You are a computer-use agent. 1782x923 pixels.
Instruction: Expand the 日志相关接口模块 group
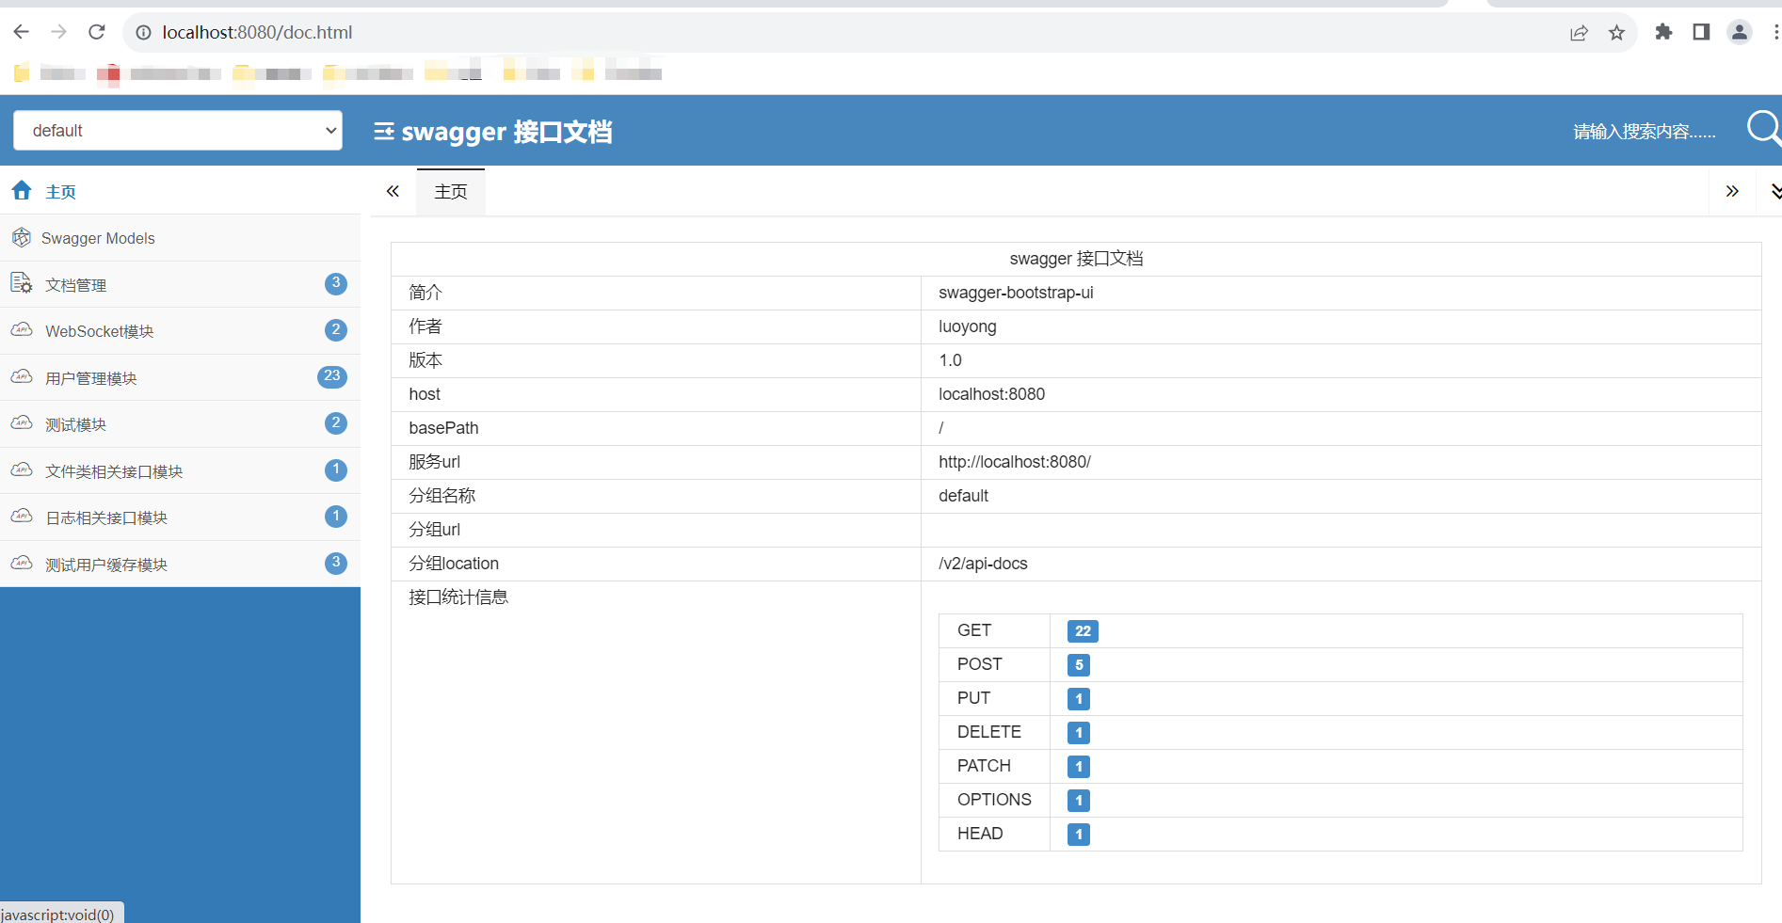tap(180, 517)
